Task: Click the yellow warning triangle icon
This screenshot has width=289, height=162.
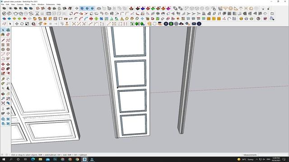Action: coord(122,19)
